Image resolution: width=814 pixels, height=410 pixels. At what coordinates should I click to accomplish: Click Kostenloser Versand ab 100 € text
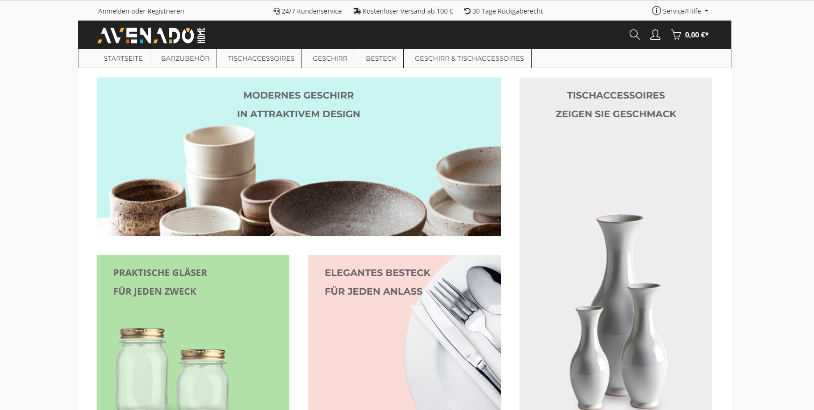pyautogui.click(x=407, y=11)
